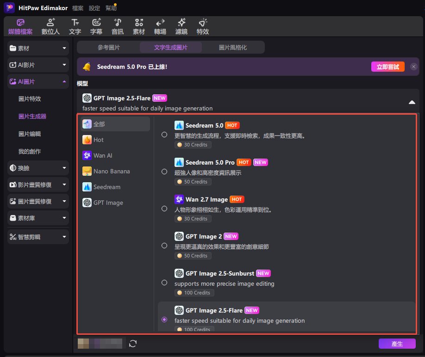425x357 pixels.
Task: Collapse the model dropdown arrow
Action: click(x=412, y=102)
